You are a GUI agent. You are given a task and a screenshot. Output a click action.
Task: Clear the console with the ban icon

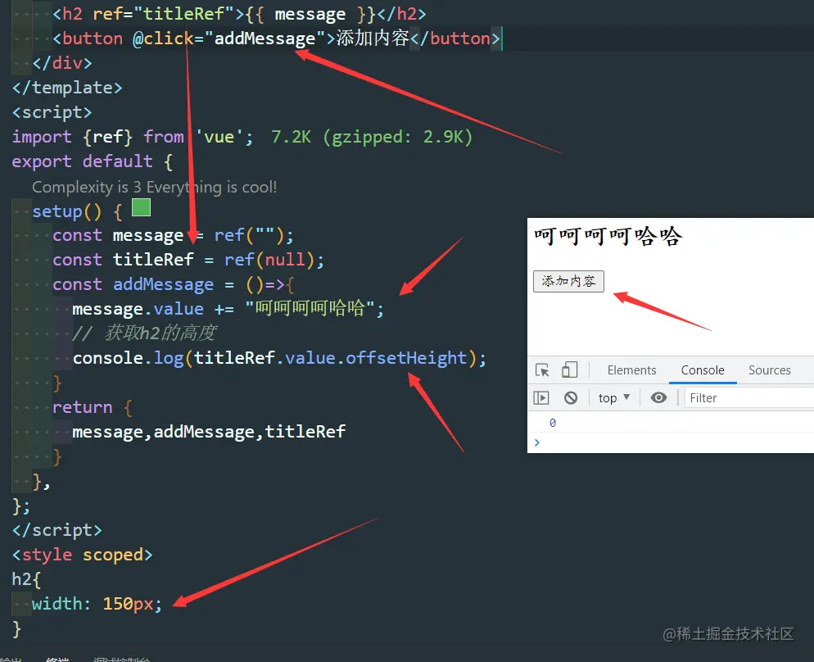[571, 398]
